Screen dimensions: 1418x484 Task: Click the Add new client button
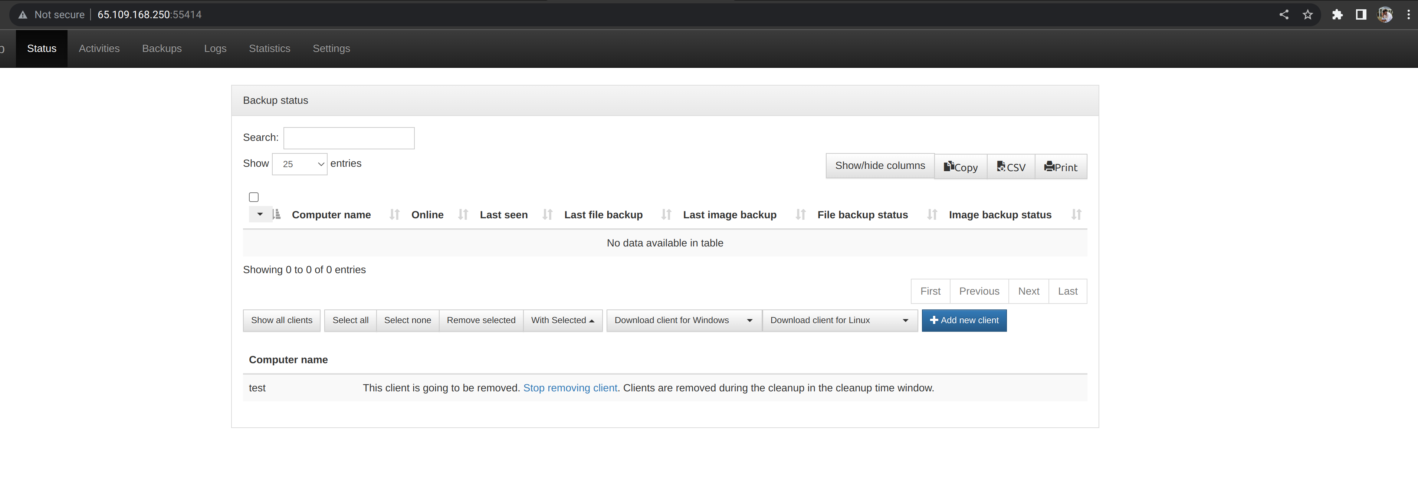963,320
